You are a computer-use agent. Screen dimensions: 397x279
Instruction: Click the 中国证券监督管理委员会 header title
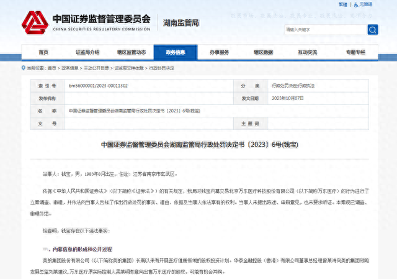(102, 19)
